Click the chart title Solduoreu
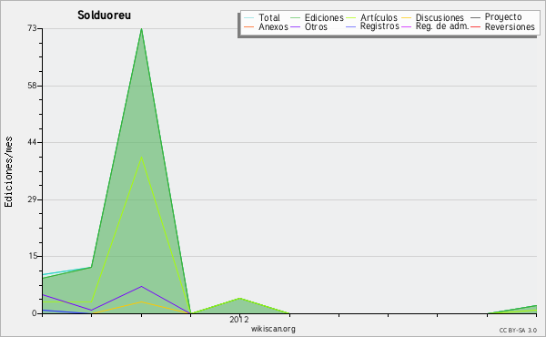The width and height of the screenshot is (546, 337). tap(104, 15)
